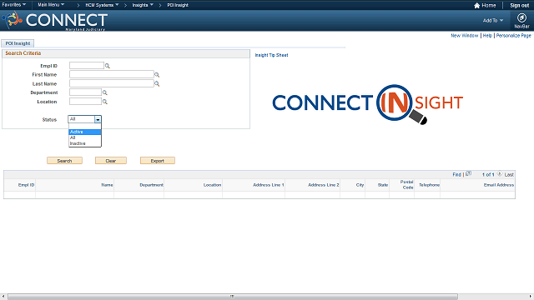
Task: Click the Empl ID lookup magnifier icon
Action: point(108,66)
